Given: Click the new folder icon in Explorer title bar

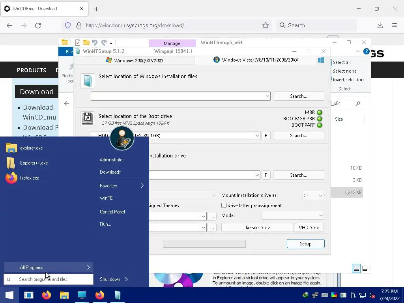Looking at the screenshot, I should (86, 43).
